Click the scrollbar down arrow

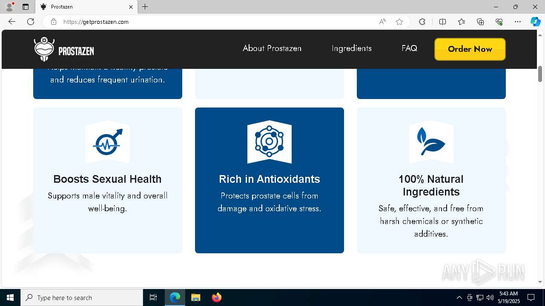pyautogui.click(x=540, y=282)
